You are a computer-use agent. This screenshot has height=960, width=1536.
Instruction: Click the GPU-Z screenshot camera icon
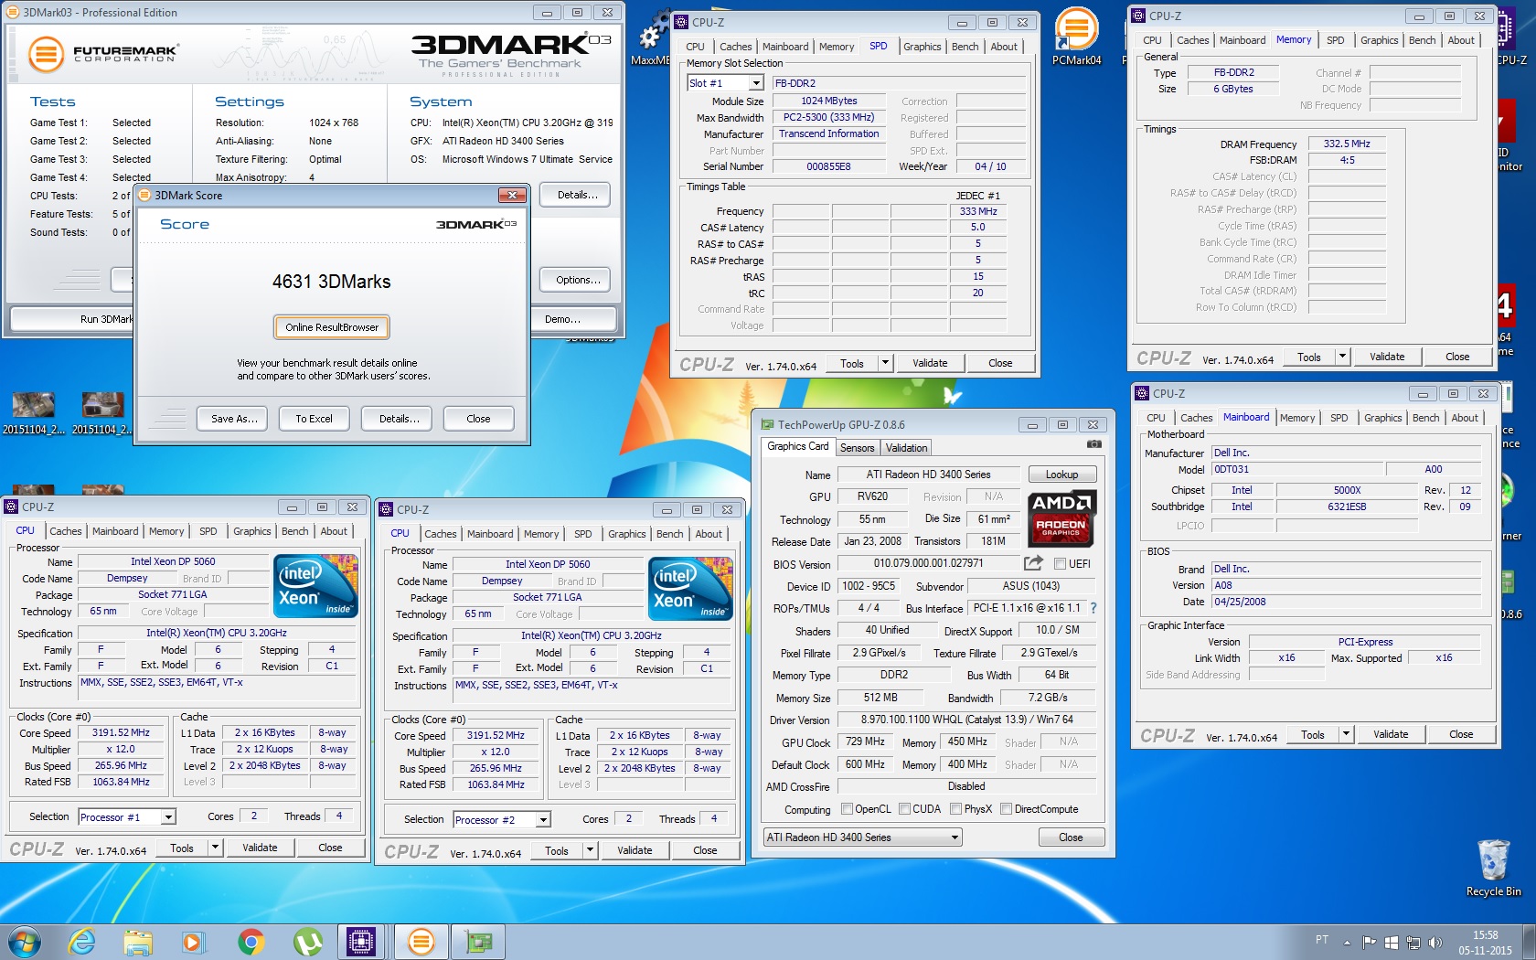click(x=1093, y=444)
